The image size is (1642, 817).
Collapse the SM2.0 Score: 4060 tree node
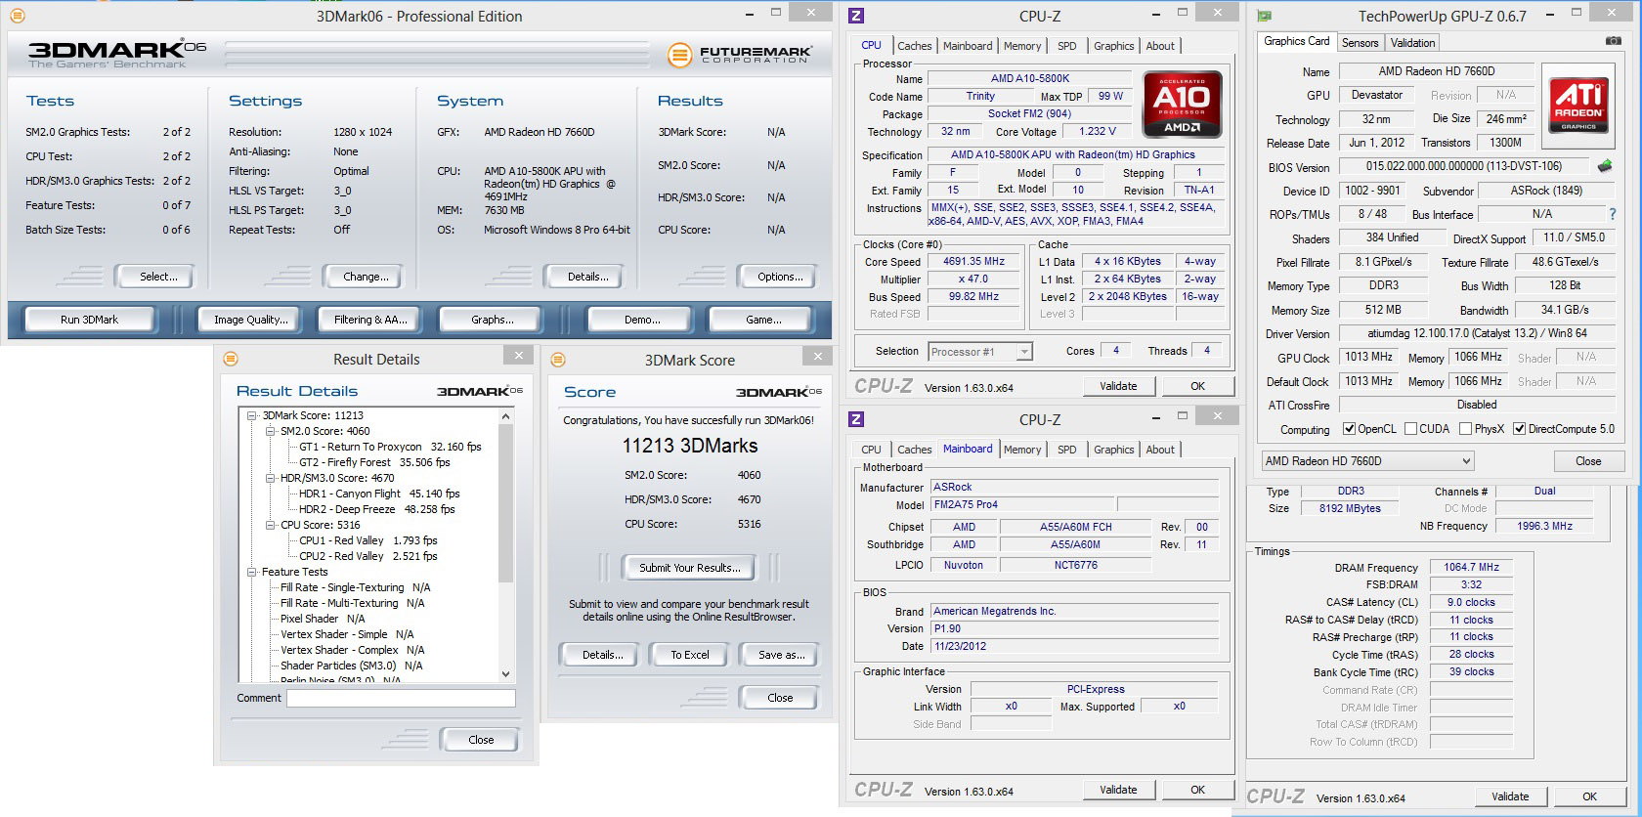pos(271,431)
